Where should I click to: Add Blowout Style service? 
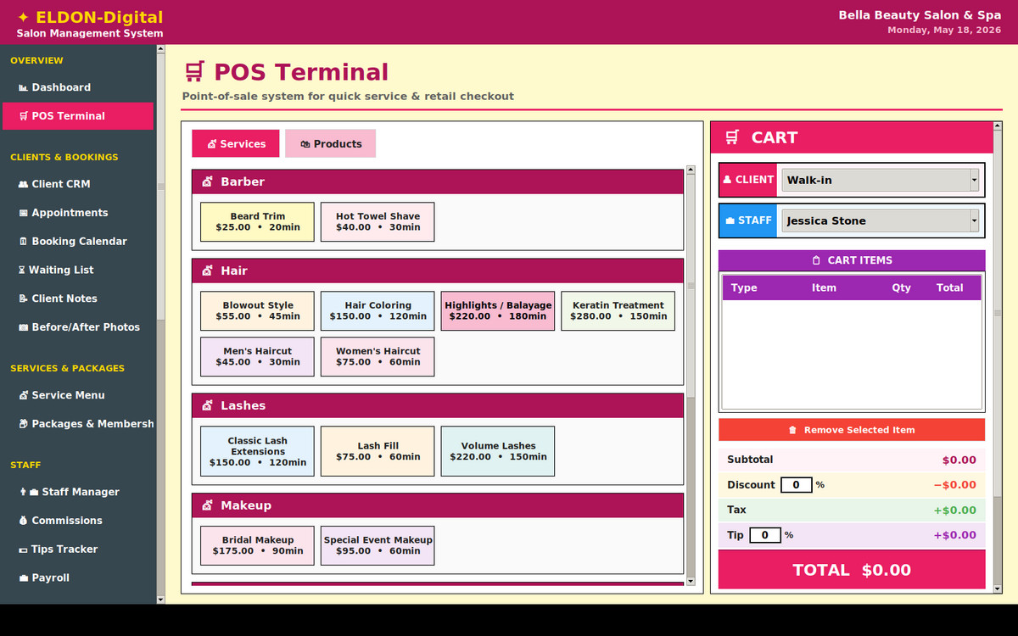coord(257,311)
